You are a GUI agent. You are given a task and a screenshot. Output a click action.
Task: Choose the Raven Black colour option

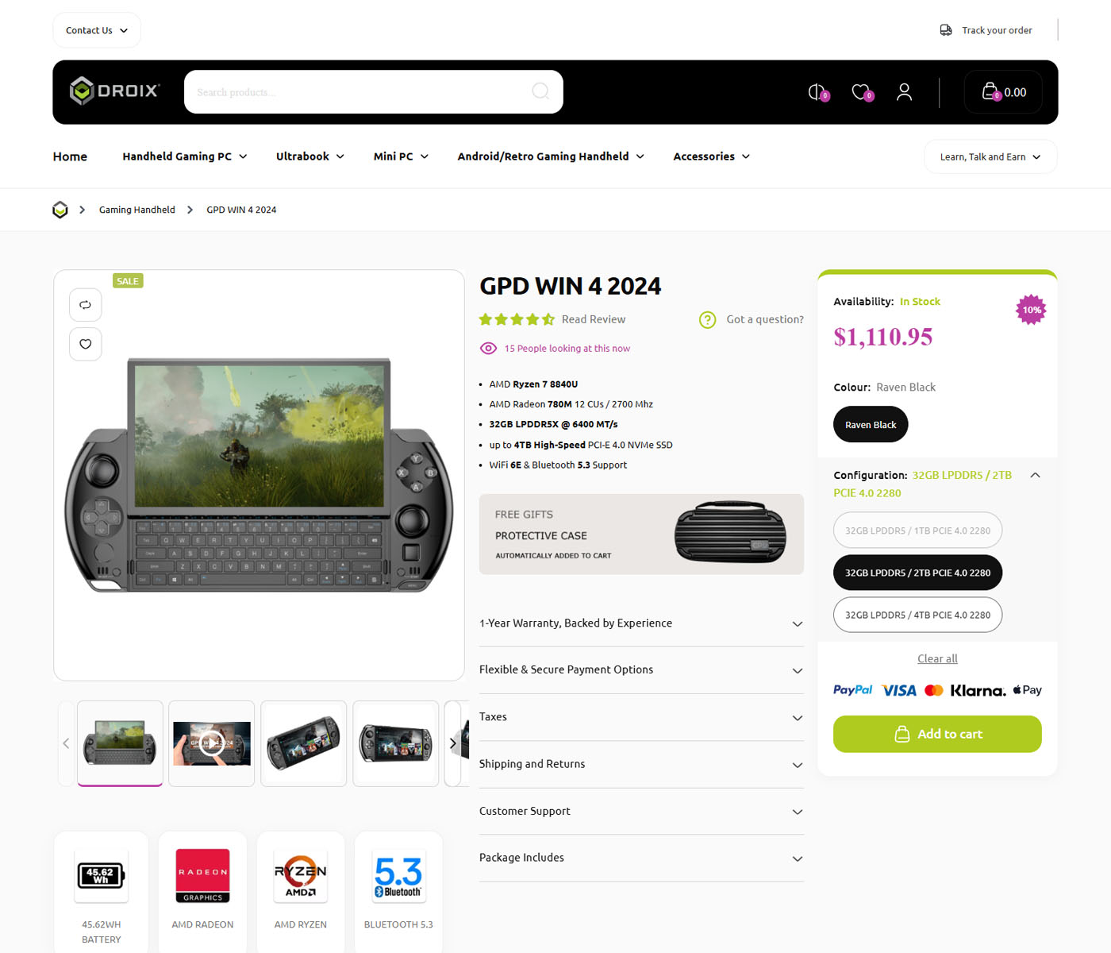[871, 425]
